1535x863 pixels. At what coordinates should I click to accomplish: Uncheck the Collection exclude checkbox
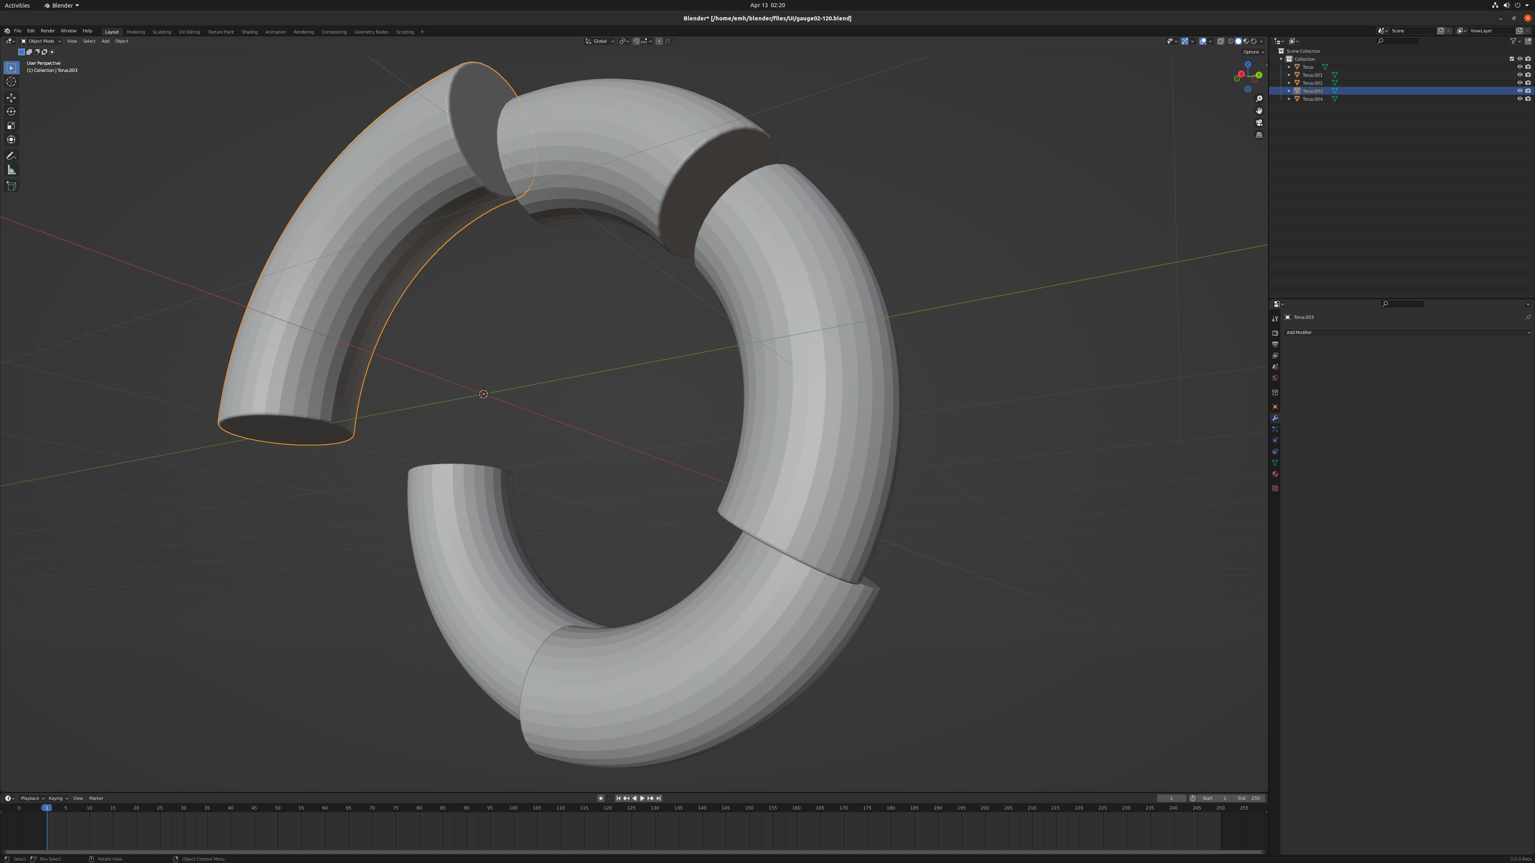click(x=1512, y=59)
